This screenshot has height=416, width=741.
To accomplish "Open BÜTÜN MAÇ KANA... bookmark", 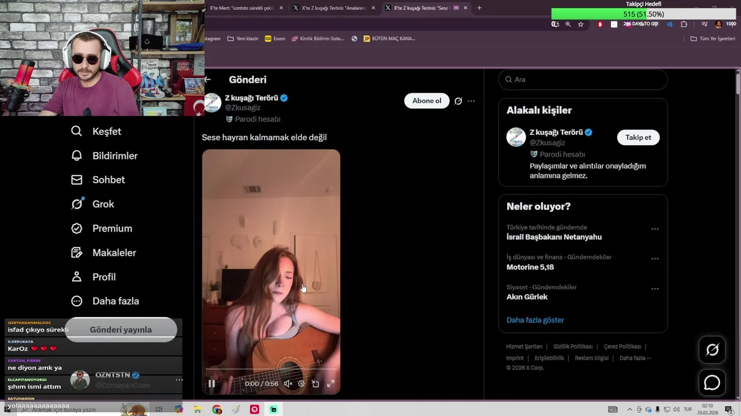I will [x=389, y=39].
